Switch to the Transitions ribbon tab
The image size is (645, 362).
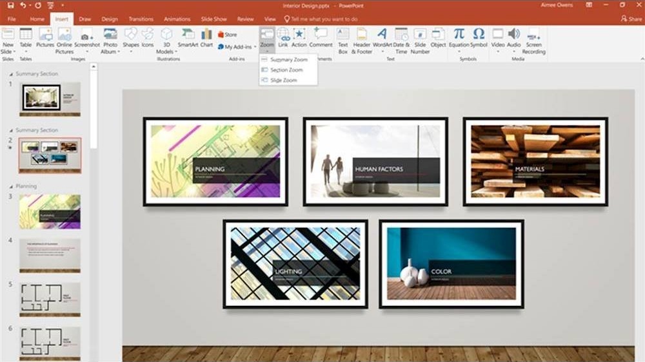pyautogui.click(x=141, y=19)
